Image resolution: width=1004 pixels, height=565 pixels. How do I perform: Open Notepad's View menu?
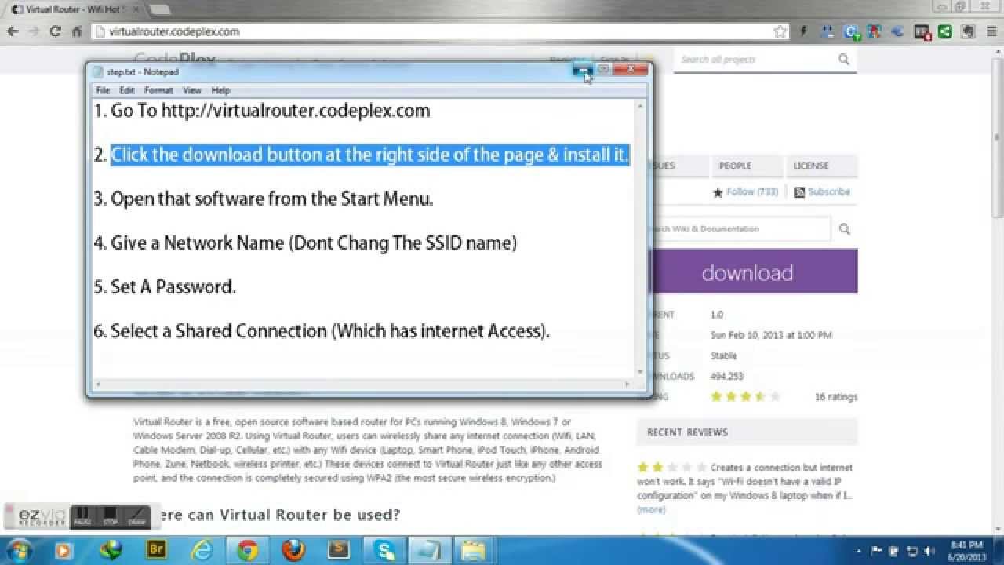click(192, 90)
